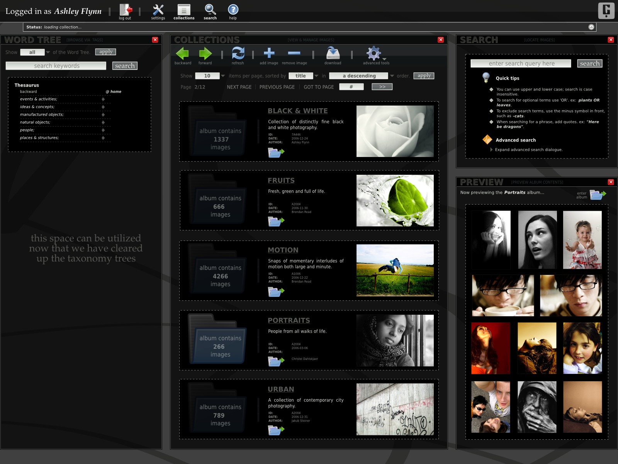Click the add image plus icon
The width and height of the screenshot is (618, 464).
coord(269,53)
